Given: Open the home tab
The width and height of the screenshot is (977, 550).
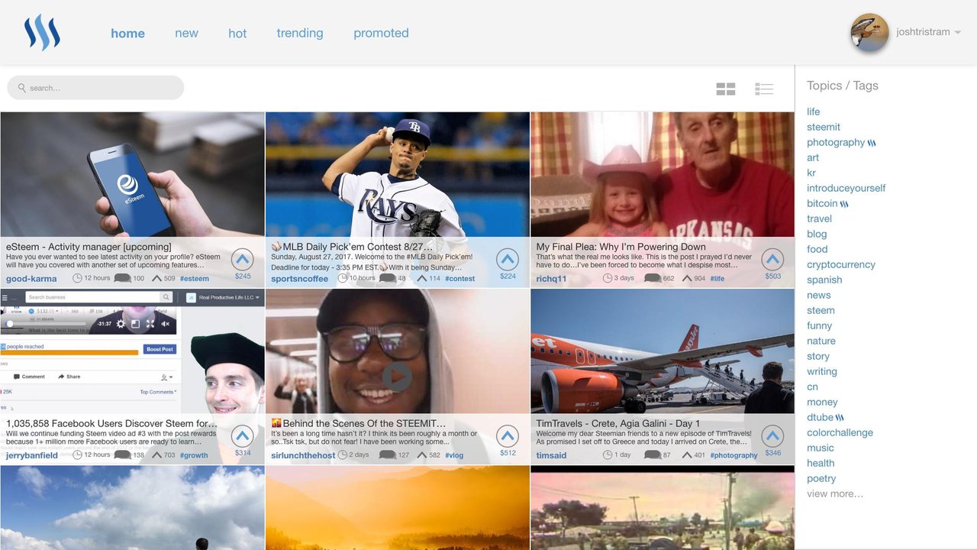Looking at the screenshot, I should (x=127, y=33).
